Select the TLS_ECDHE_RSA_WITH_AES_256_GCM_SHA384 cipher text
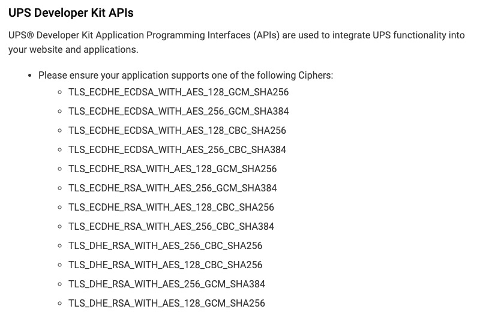This screenshot has height=327, width=492. click(x=173, y=188)
